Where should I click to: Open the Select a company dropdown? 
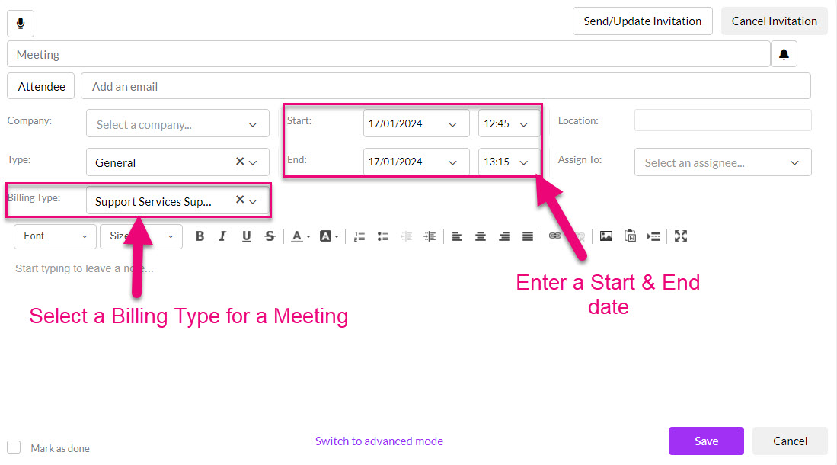pyautogui.click(x=177, y=124)
